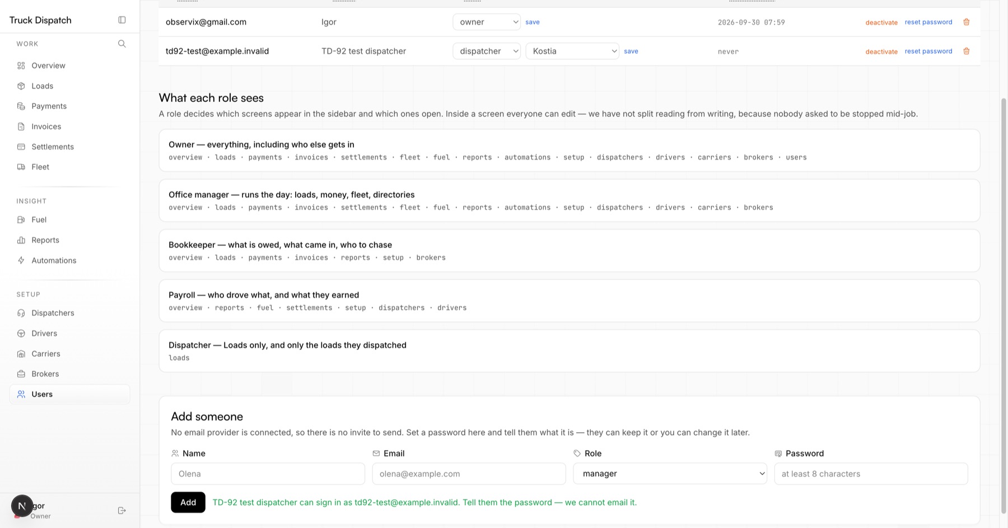
Task: Sign out using the logout icon
Action: point(122,511)
